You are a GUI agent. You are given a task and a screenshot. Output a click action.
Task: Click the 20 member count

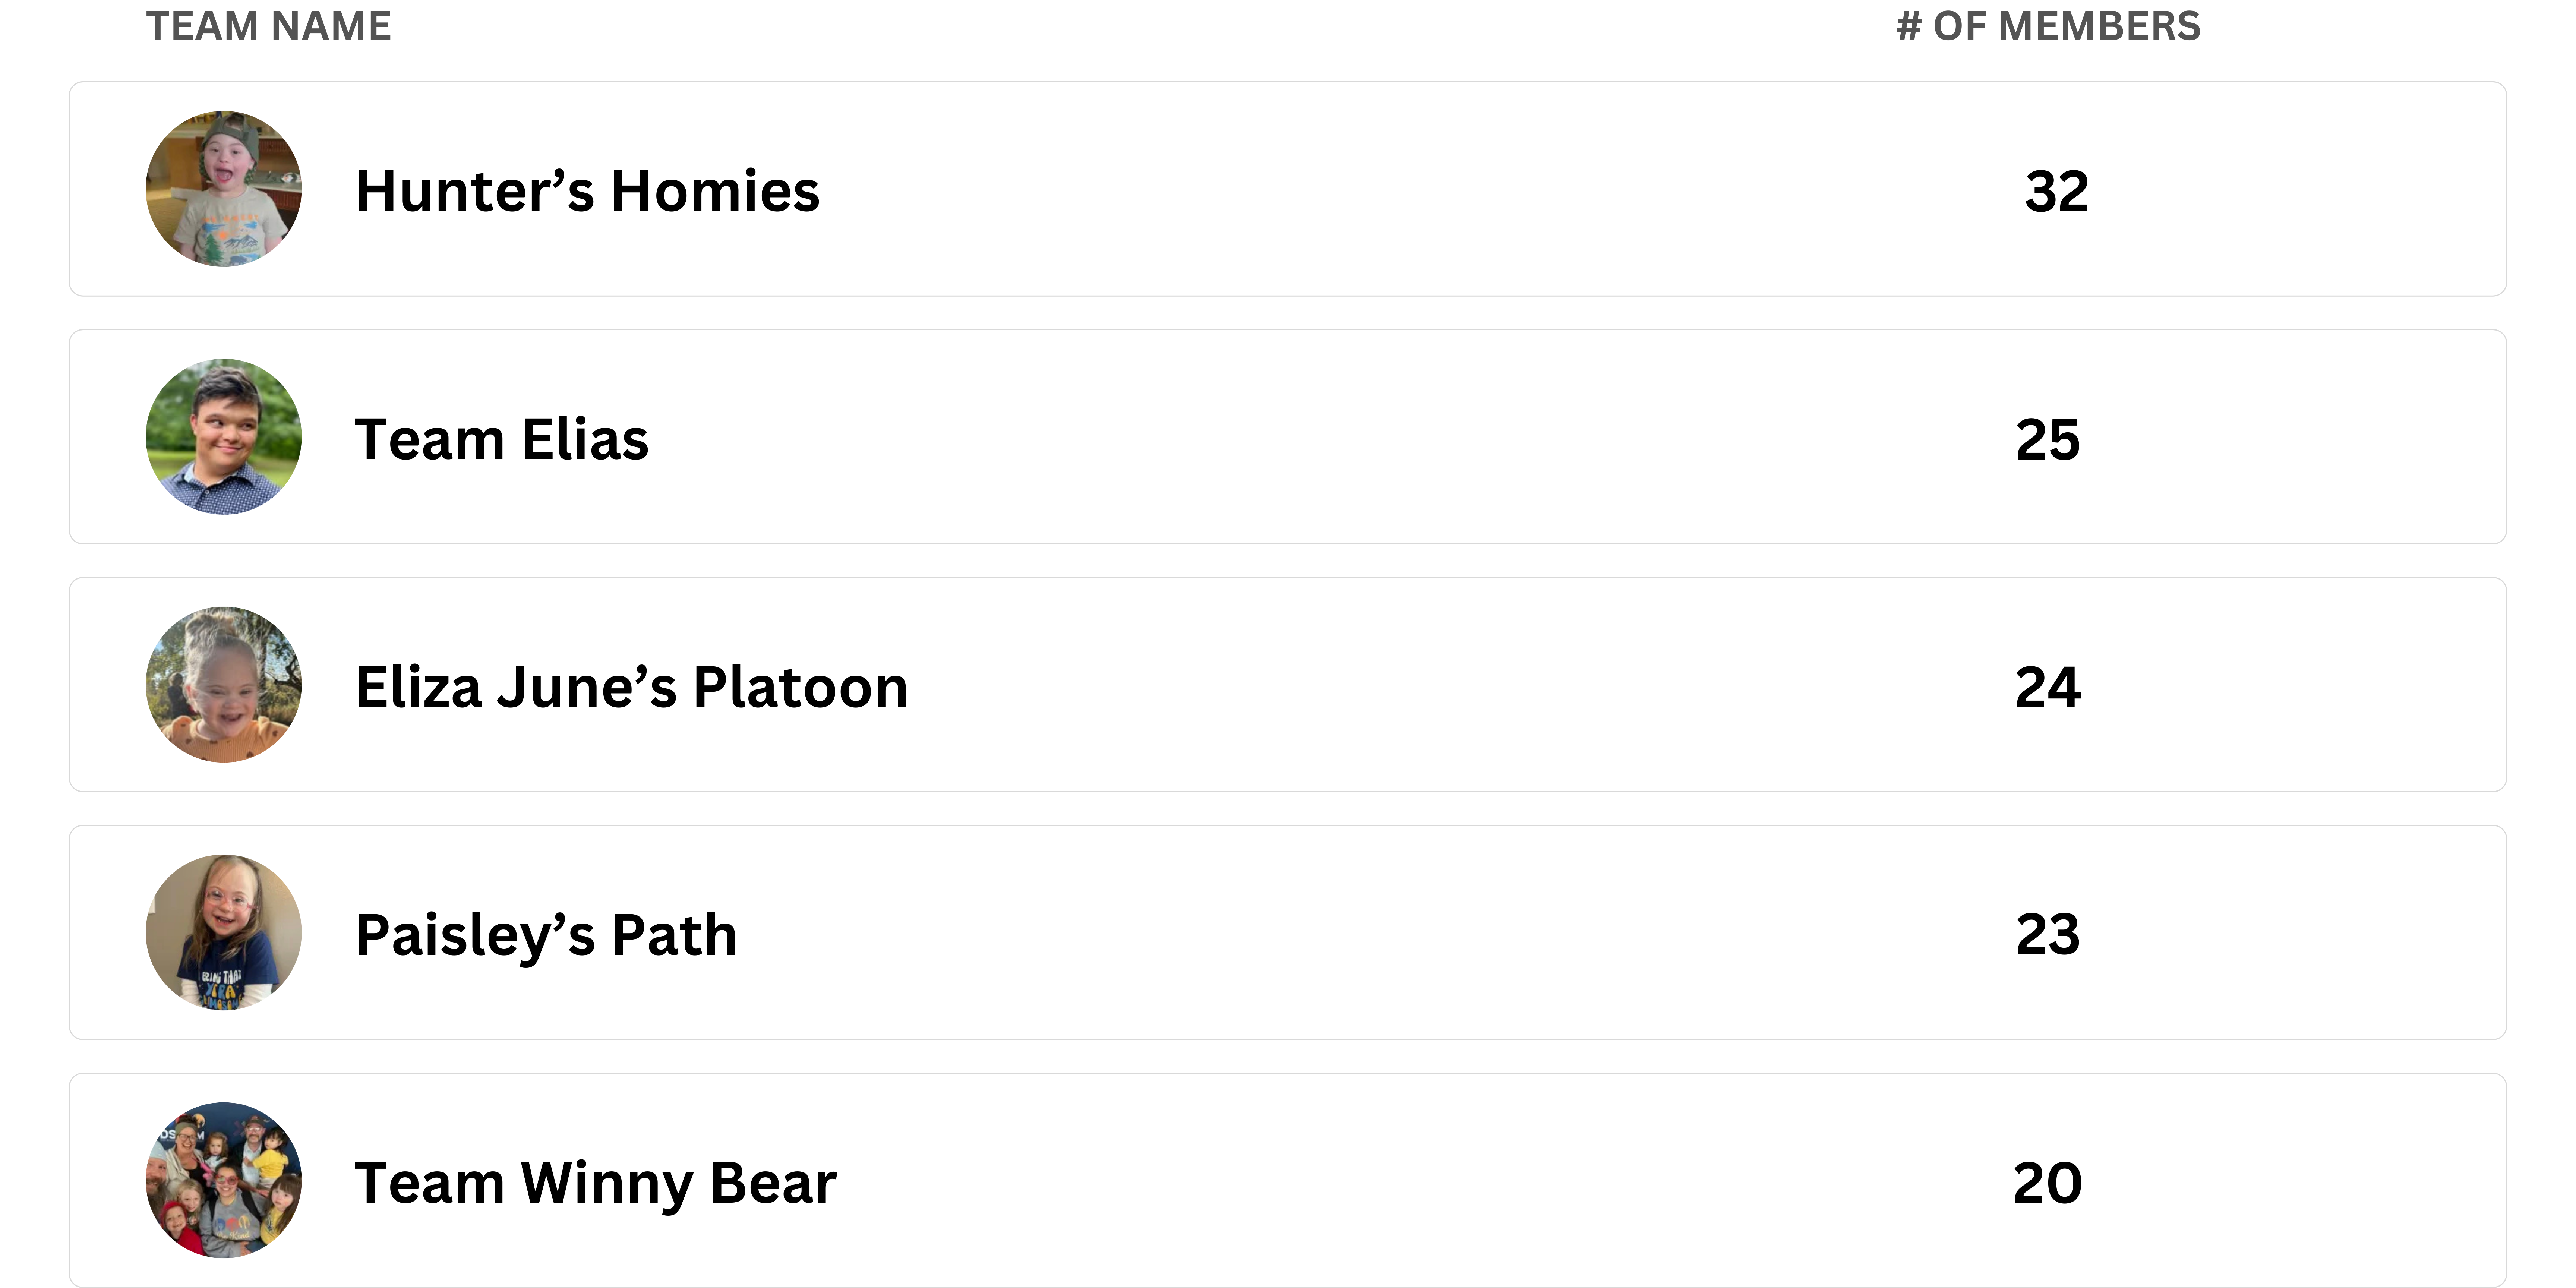[x=2048, y=1183]
